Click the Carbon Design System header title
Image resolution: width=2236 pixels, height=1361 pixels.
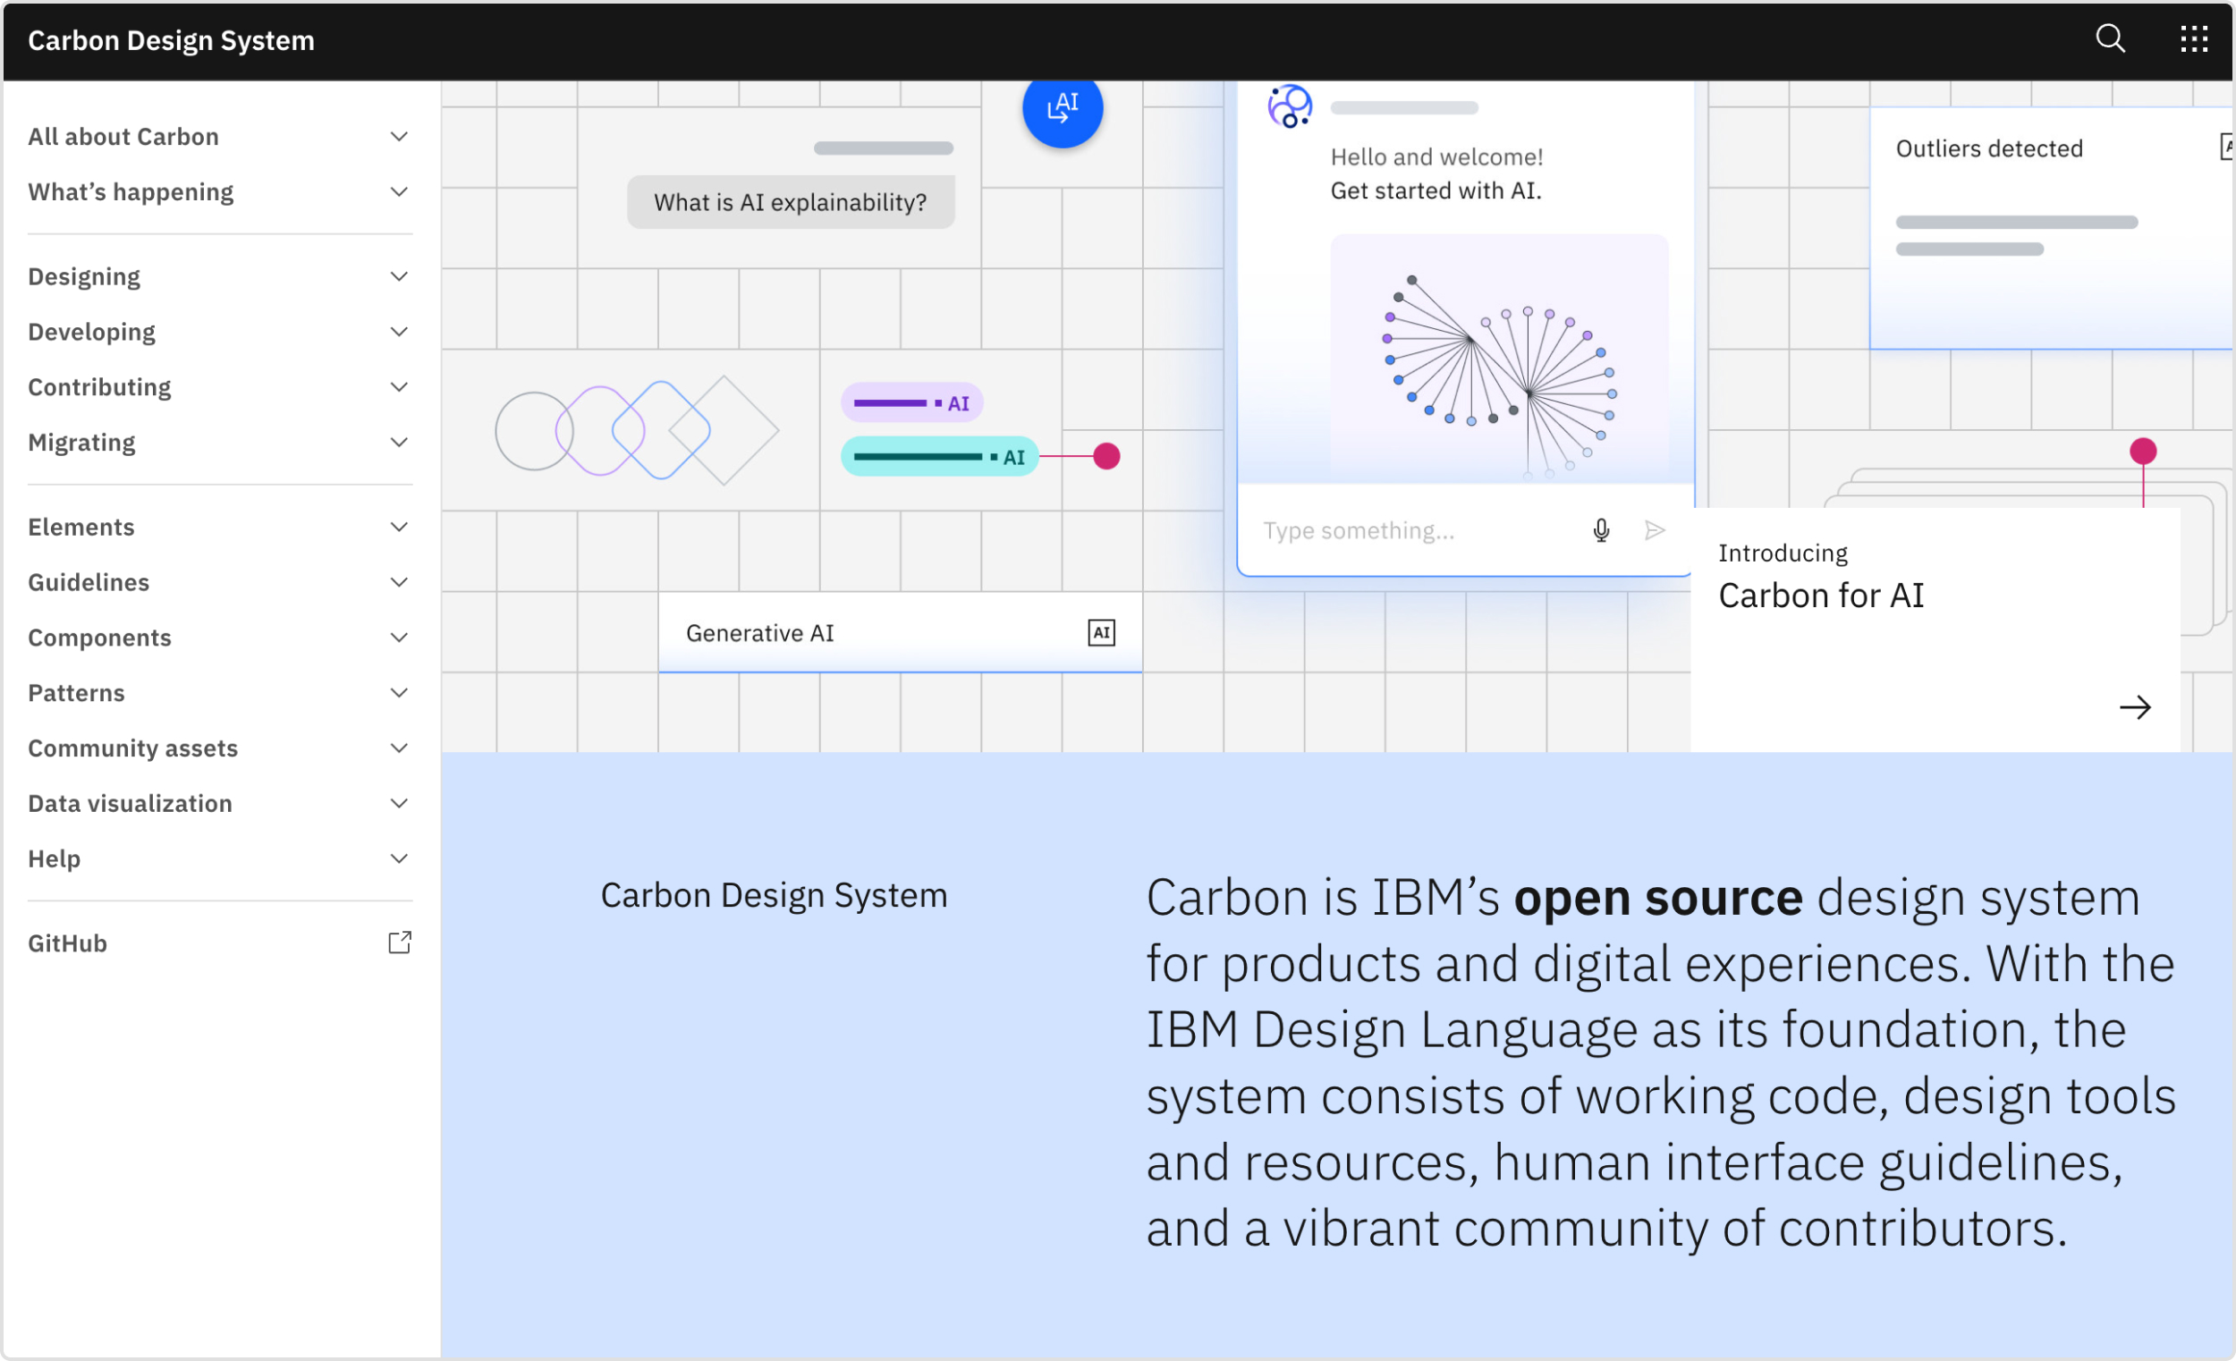click(x=171, y=41)
